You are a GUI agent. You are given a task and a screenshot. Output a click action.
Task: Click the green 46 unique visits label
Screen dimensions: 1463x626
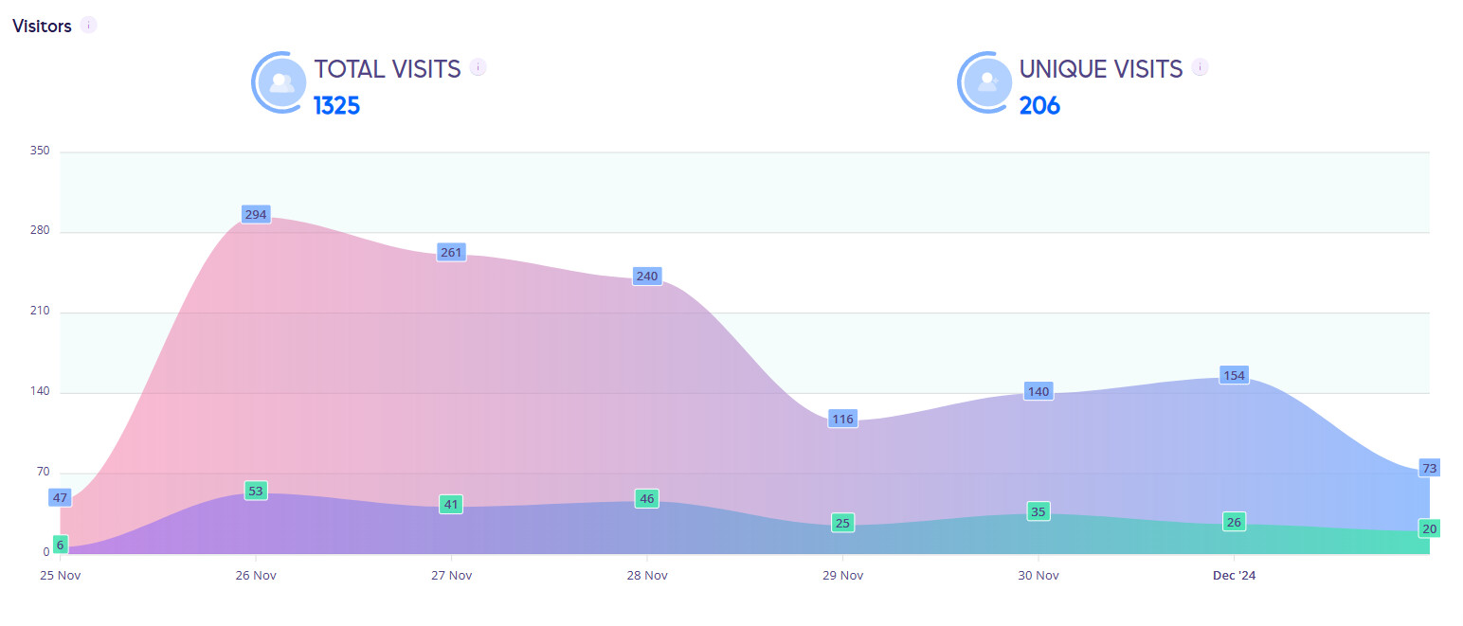[646, 498]
